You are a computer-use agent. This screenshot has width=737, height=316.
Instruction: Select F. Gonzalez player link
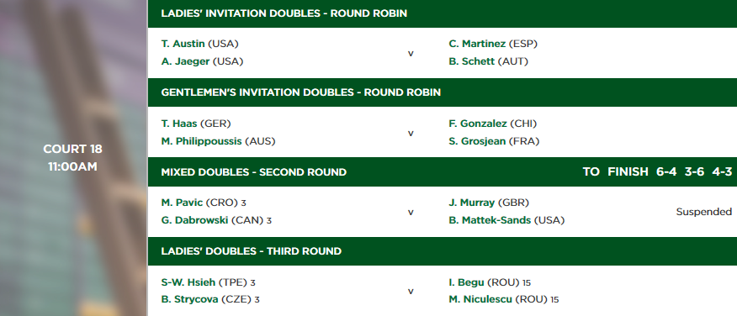[478, 124]
